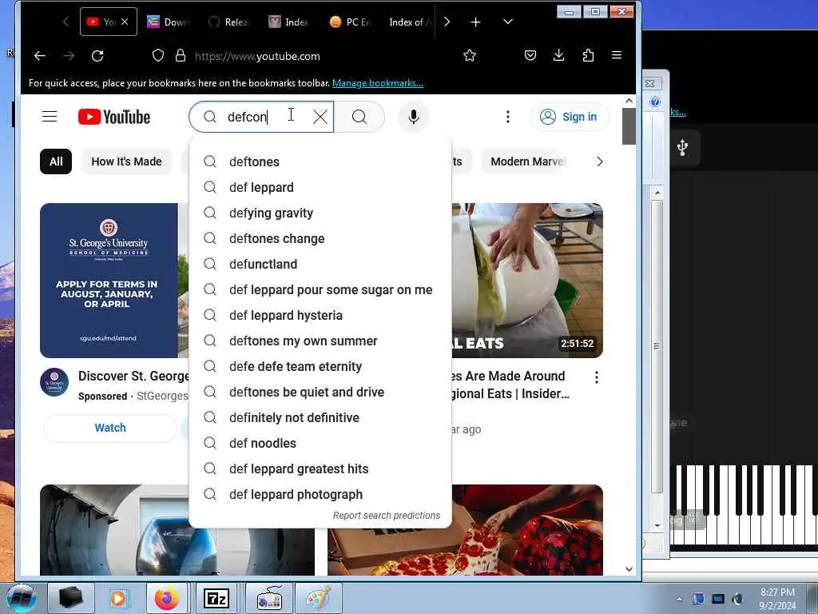Open St. George's University ad thumbnail
Image resolution: width=818 pixels, height=614 pixels.
point(115,281)
